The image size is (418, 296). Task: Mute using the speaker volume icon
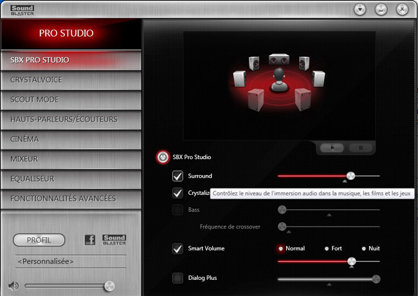(x=13, y=286)
